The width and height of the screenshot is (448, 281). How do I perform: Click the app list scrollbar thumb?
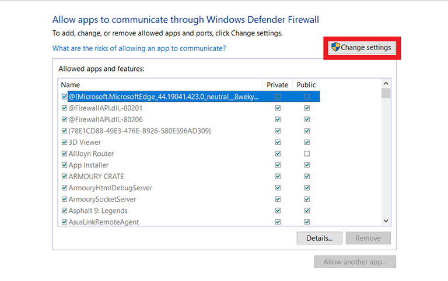(x=386, y=93)
